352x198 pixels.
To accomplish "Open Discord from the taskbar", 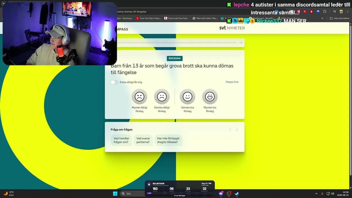I will 221,194.
